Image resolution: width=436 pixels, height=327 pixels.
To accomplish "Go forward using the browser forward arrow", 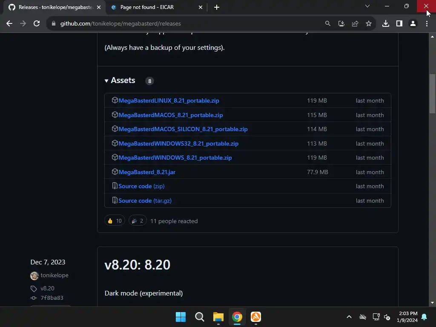I will 23,24.
